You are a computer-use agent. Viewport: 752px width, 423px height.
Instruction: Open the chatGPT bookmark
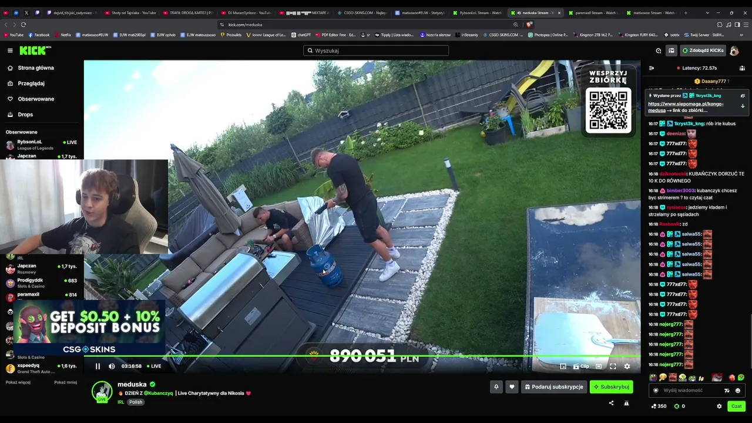coord(301,35)
